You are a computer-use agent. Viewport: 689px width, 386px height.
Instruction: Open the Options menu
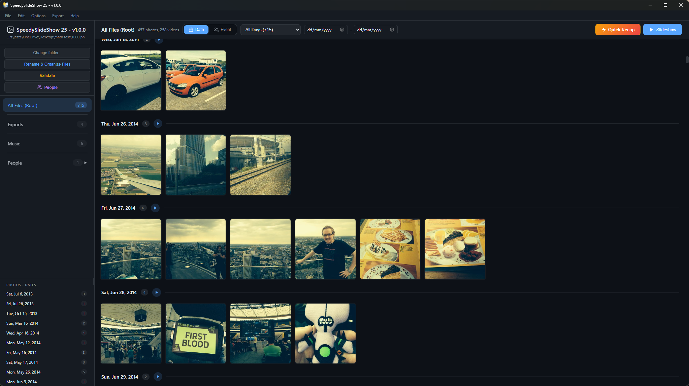(x=38, y=16)
